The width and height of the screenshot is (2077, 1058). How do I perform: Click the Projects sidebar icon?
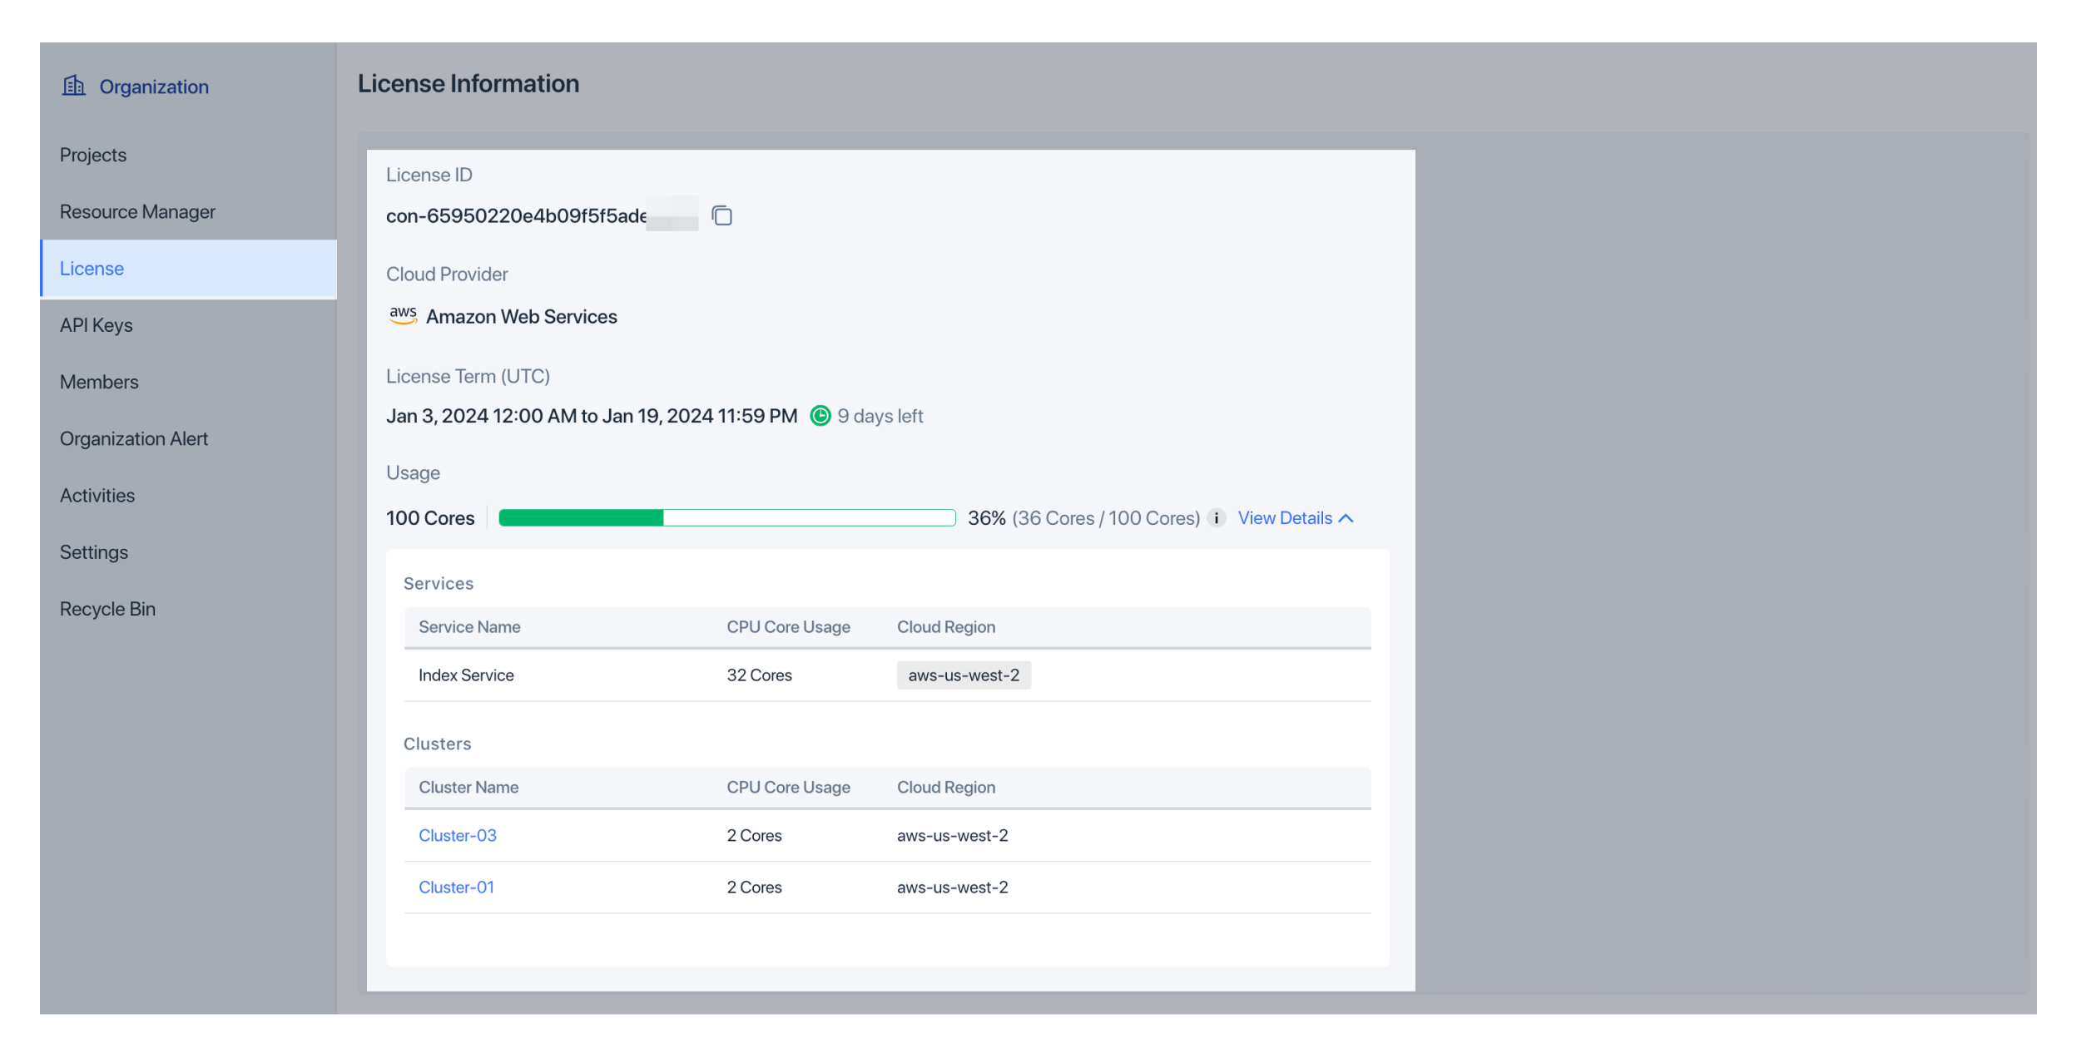tap(92, 154)
